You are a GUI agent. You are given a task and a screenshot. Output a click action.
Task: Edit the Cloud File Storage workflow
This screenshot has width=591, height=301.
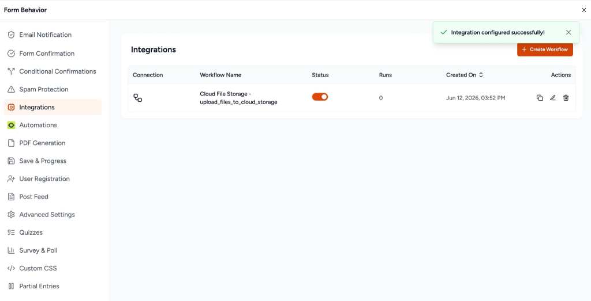coord(552,98)
